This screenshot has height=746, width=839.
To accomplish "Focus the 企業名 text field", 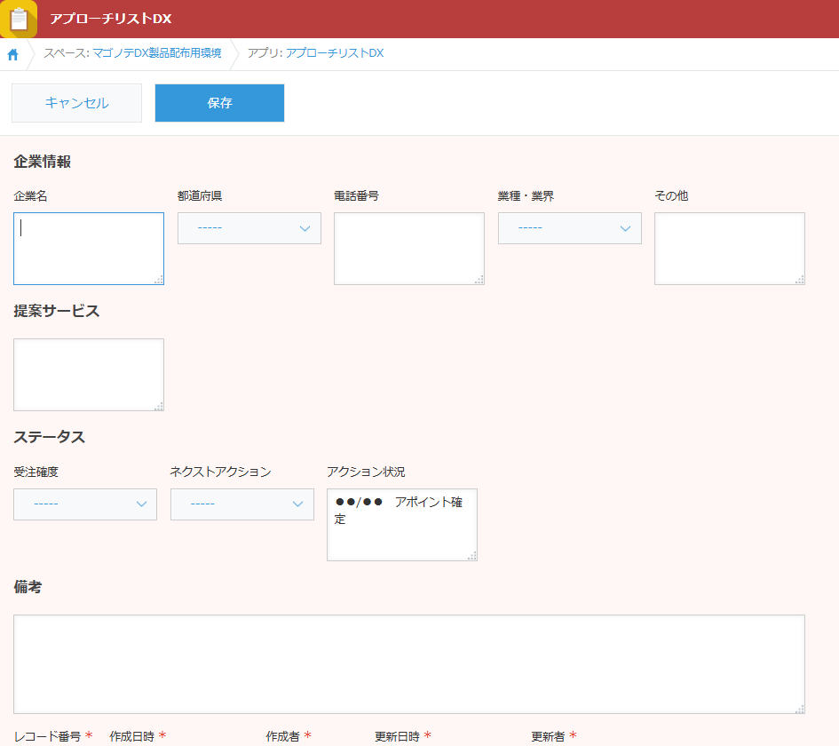I will [89, 249].
